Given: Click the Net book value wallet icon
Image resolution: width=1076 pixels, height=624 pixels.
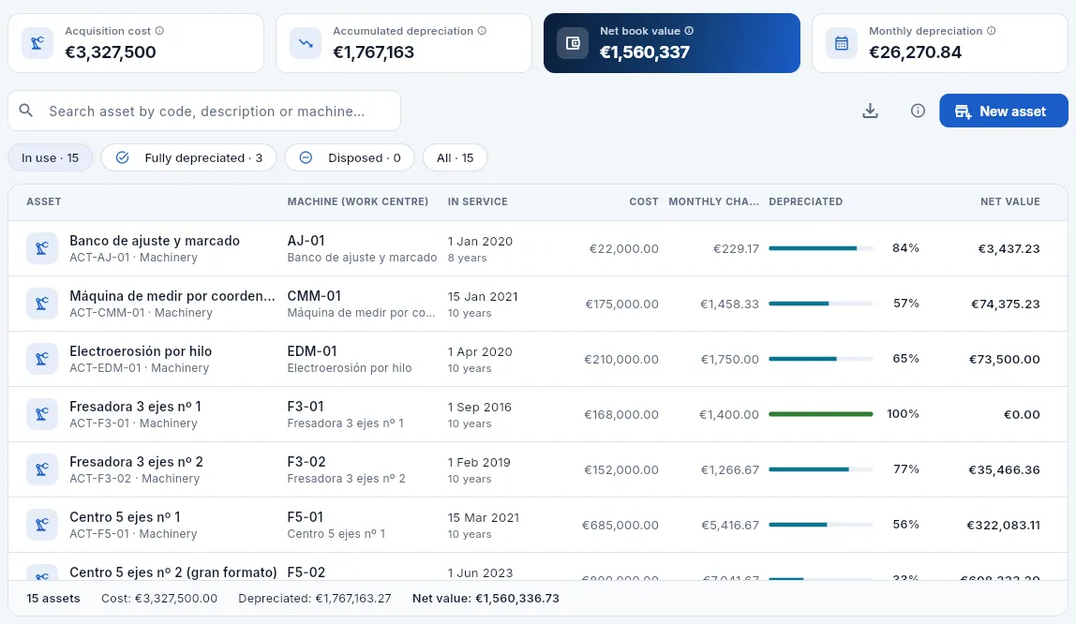Looking at the screenshot, I should click(573, 43).
